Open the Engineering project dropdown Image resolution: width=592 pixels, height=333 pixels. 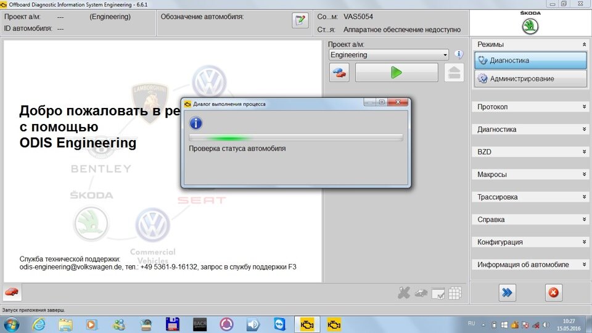[388, 55]
